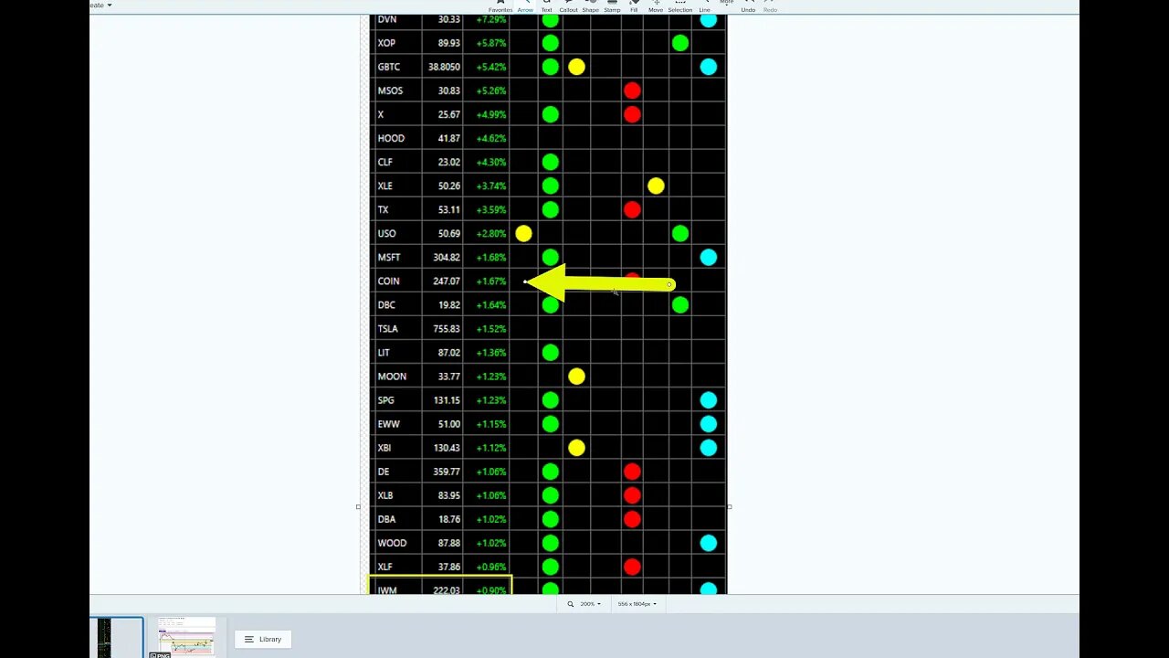Image resolution: width=1169 pixels, height=658 pixels.
Task: Select the chart capture thumbnail in tray
Action: click(x=186, y=636)
